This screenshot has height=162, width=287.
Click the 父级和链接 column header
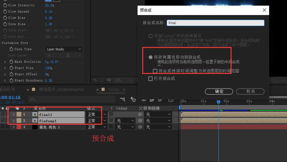tap(149, 108)
